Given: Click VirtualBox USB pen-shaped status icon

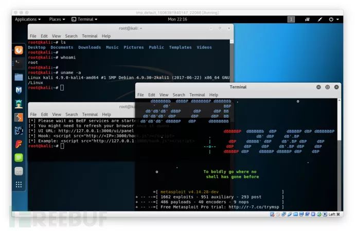Looking at the screenshot, I should tap(290, 214).
